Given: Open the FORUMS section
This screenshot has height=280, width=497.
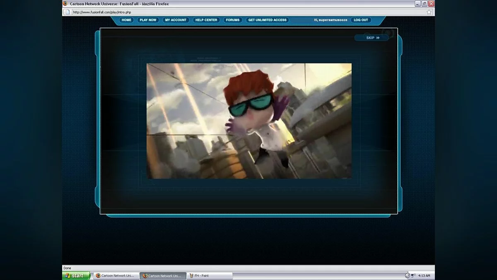Looking at the screenshot, I should (233, 20).
